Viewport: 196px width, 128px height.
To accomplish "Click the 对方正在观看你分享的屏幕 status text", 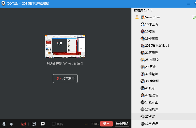I will point(65,64).
